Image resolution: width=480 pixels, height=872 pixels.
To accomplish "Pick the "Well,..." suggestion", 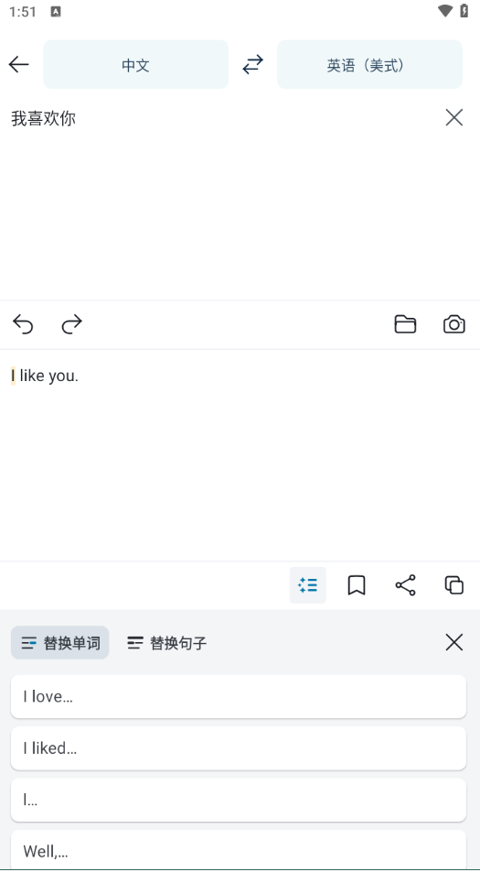I will [x=239, y=850].
